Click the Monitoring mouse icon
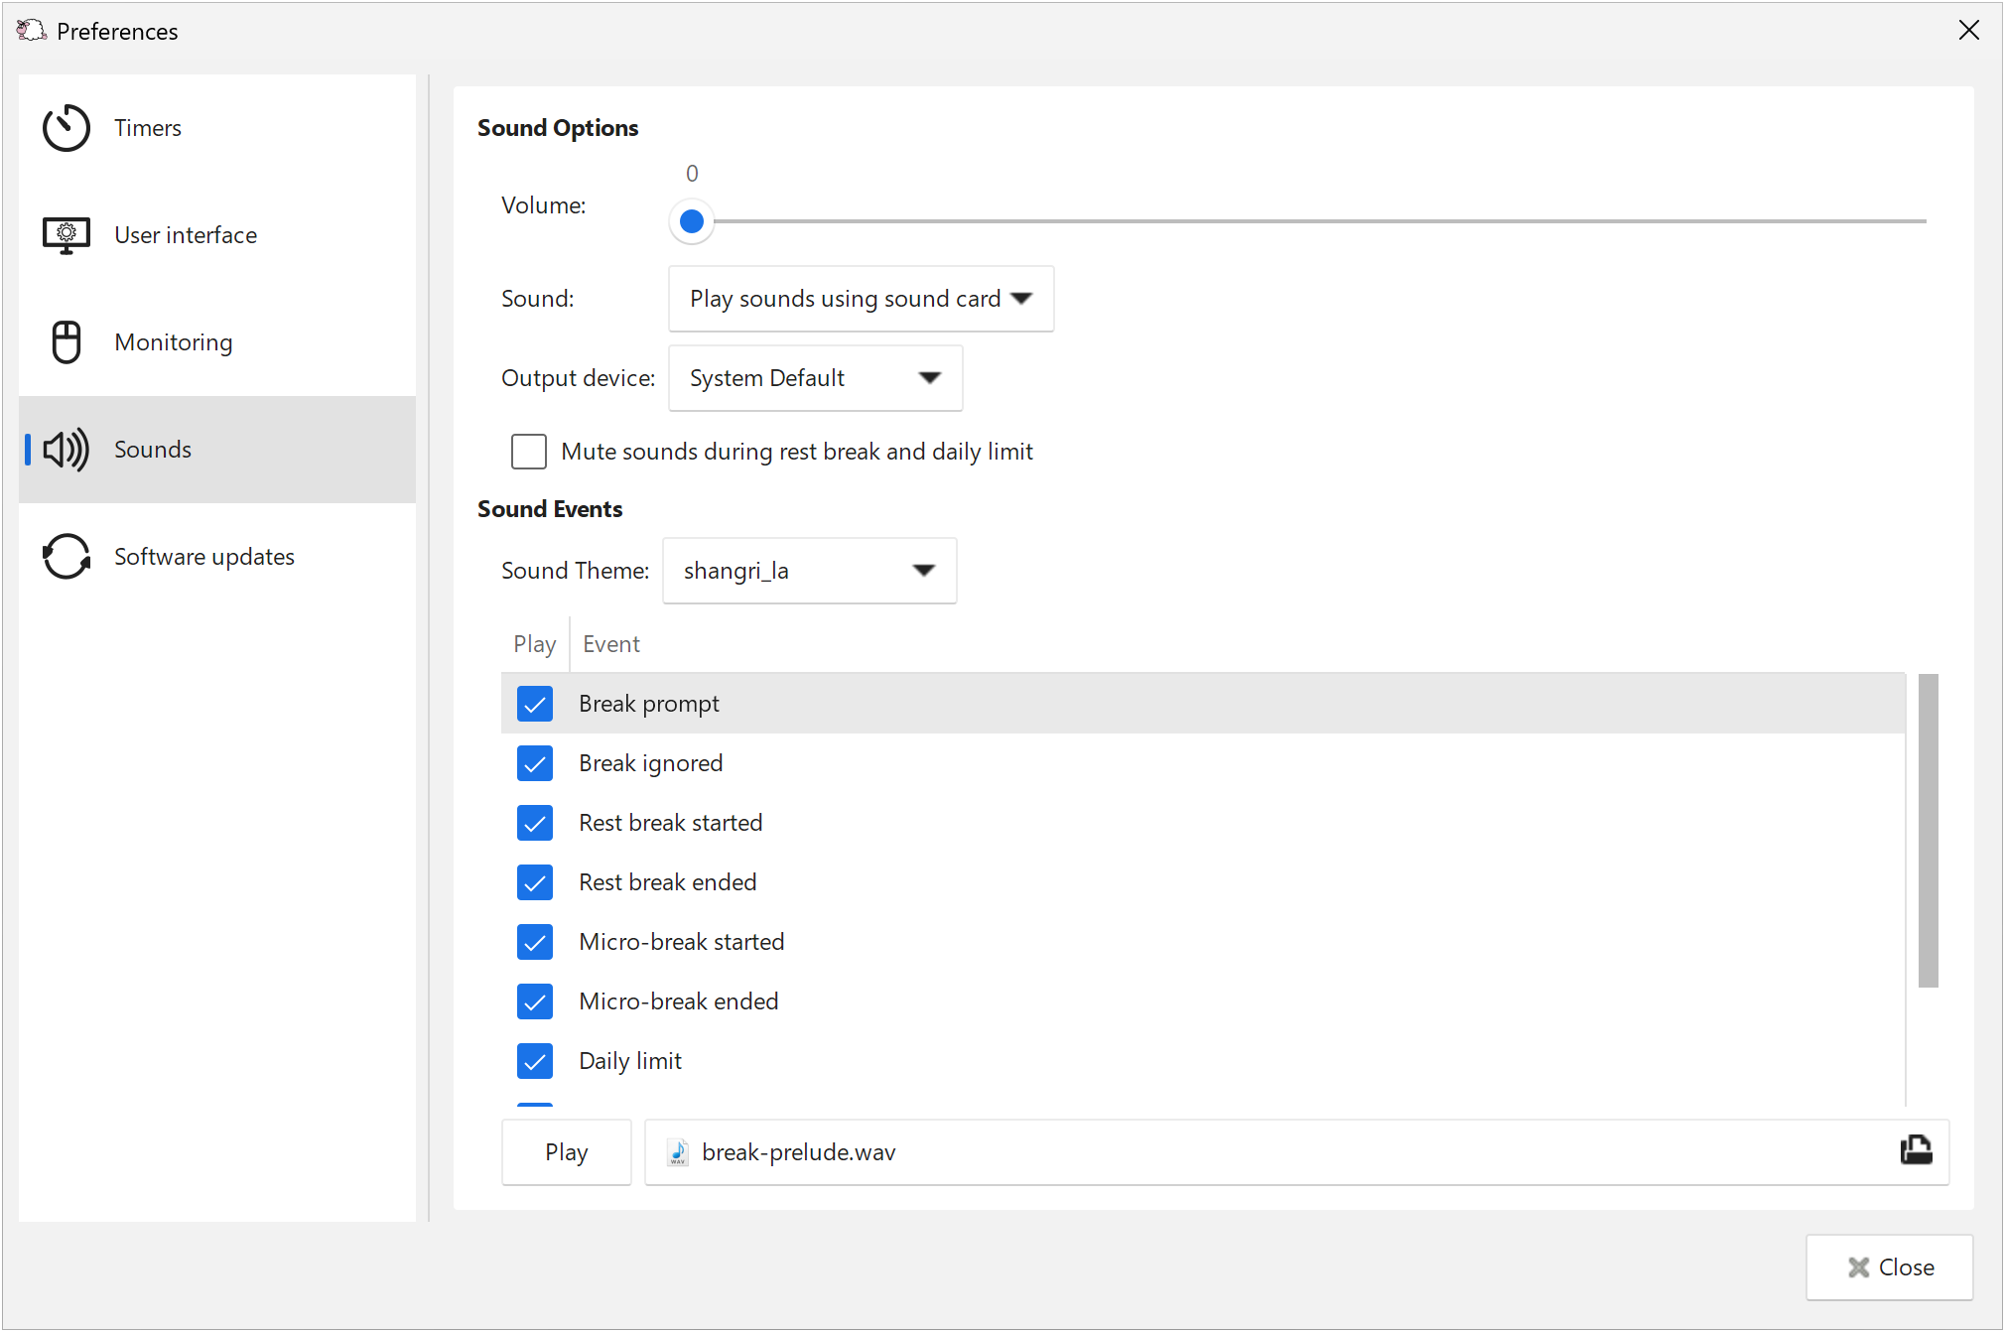 tap(67, 342)
